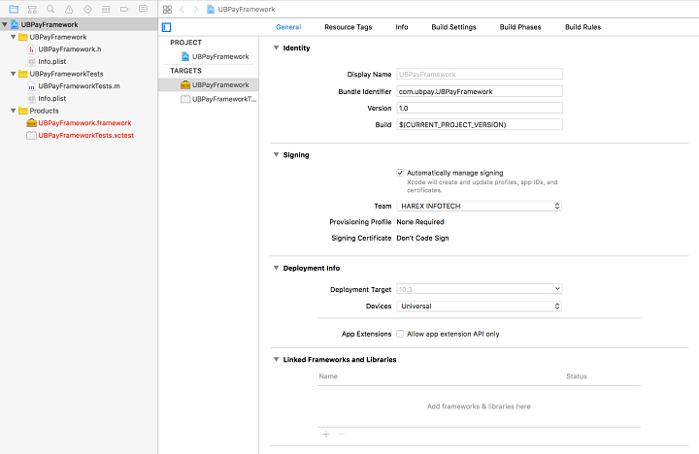The height and width of the screenshot is (454, 699).
Task: Collapse the Products group
Action: (x=14, y=111)
